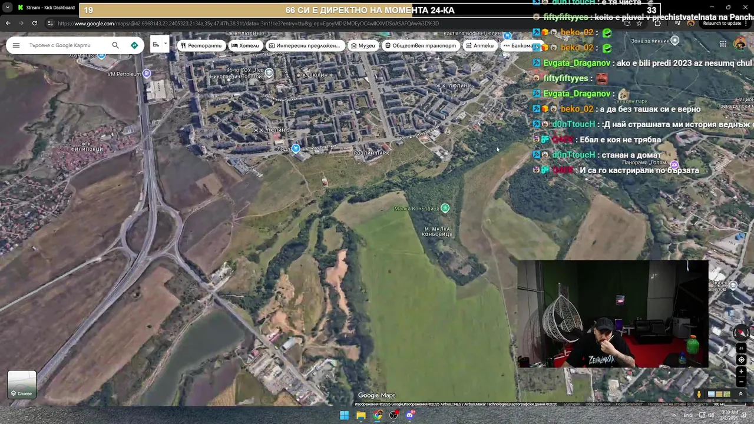This screenshot has width=754, height=424.
Task: Open Discord from the taskbar
Action: 411,415
